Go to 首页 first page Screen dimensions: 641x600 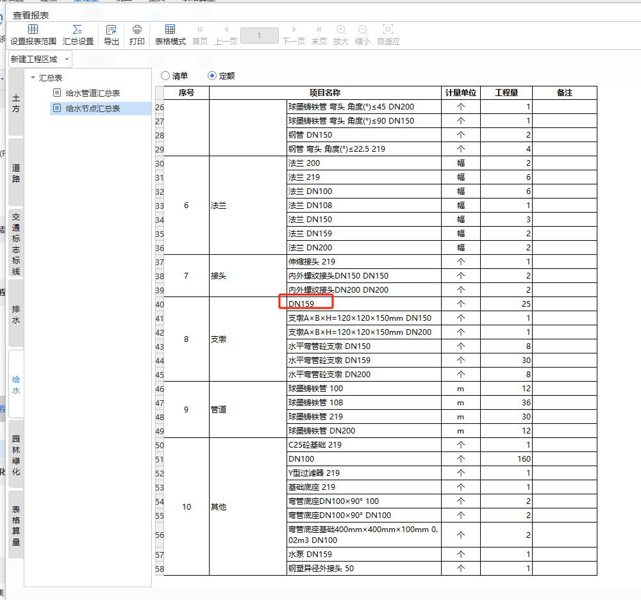coord(200,35)
